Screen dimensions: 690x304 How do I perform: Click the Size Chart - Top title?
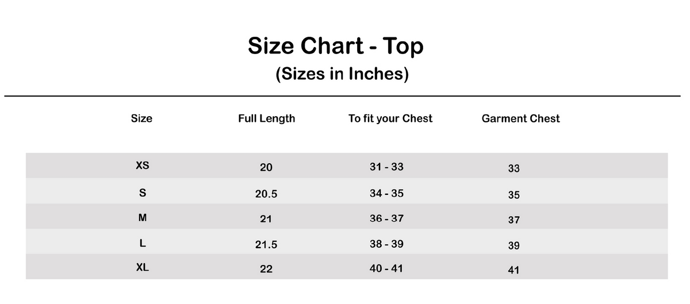point(336,46)
